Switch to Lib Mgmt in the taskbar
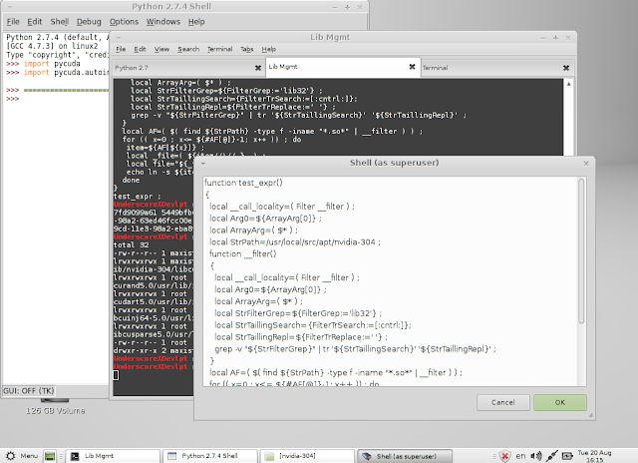The image size is (638, 463). (113, 456)
